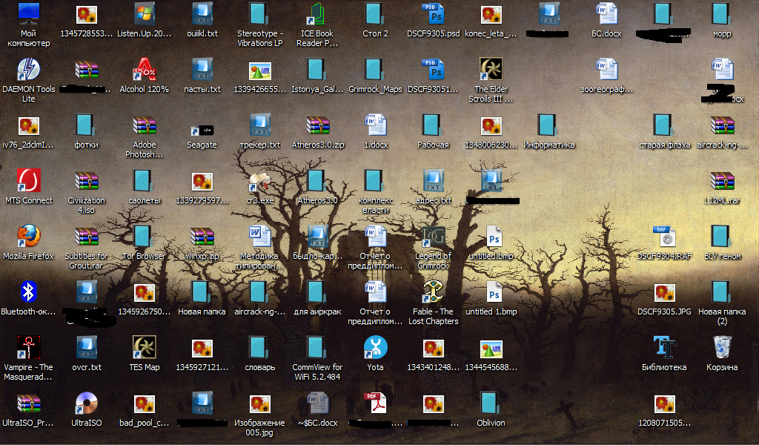
Task: Click the Legend of Grimrock shortcut
Action: [x=433, y=237]
